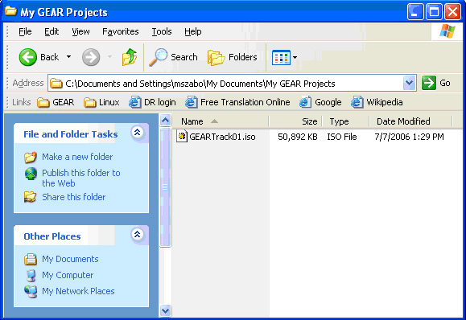Click the My Network Places icon

(x=31, y=292)
